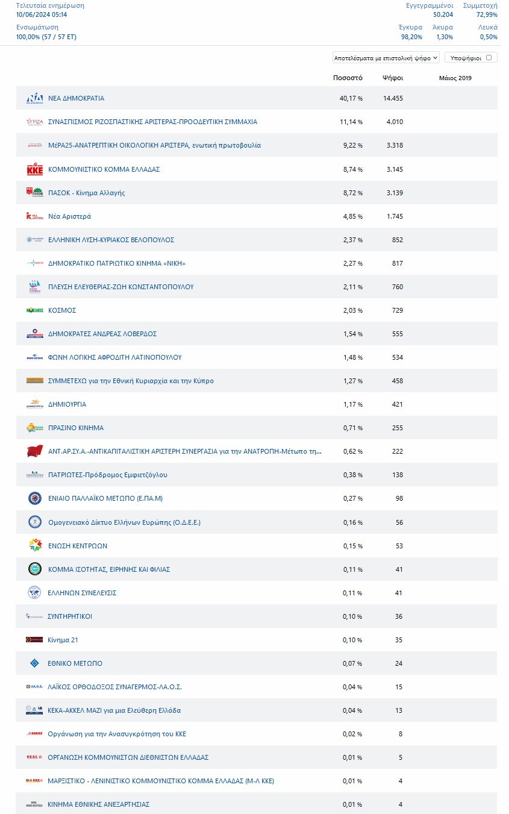Image resolution: width=509 pixels, height=814 pixels.
Task: Open the Νέα Αριστερά party link
Action: (x=69, y=216)
